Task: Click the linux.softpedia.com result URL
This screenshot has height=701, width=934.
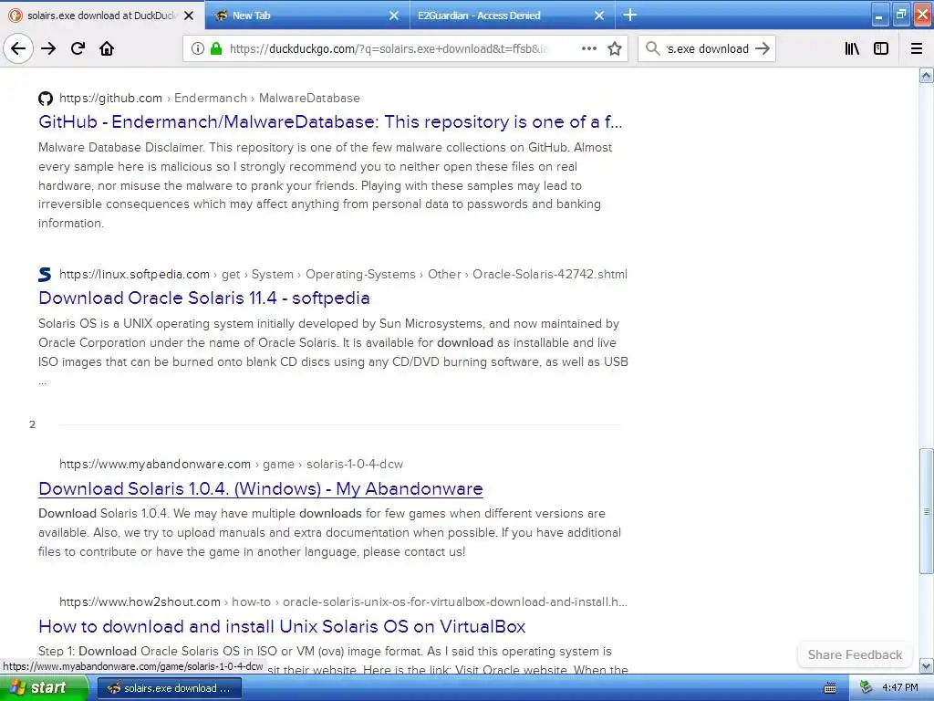Action: click(x=343, y=274)
